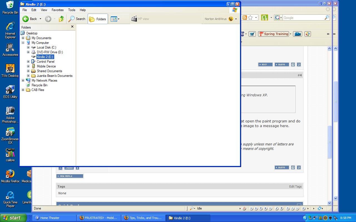Screen dimensions: 356x222
Task: Click the green arch toolbar icon in Firefox
Action: (x=264, y=17)
